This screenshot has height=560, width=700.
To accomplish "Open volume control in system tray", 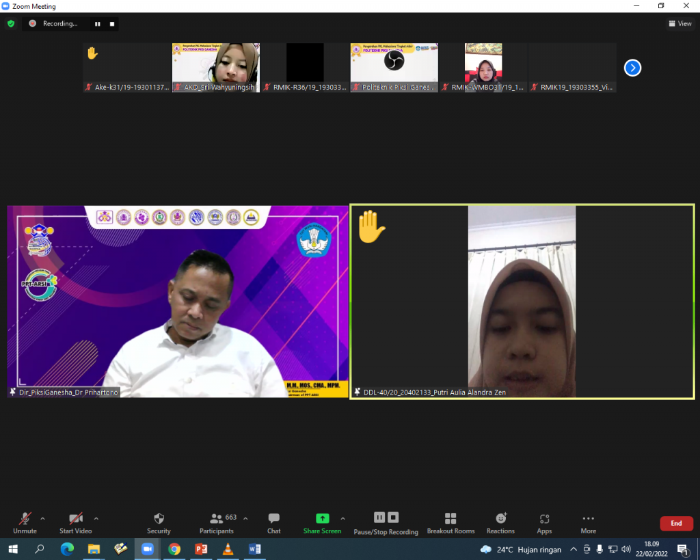I will pos(626,549).
